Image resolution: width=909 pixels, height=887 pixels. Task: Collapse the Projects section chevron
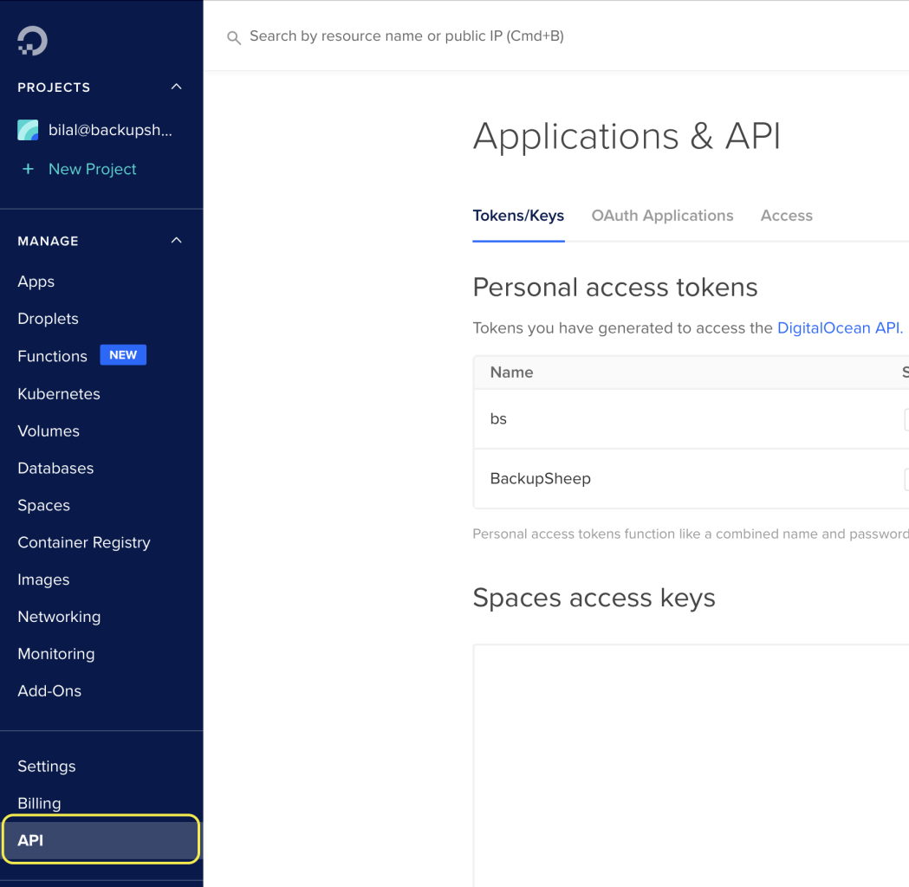pos(177,87)
